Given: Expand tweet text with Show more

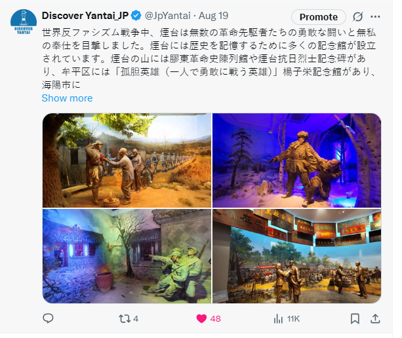Looking at the screenshot, I should point(67,98).
